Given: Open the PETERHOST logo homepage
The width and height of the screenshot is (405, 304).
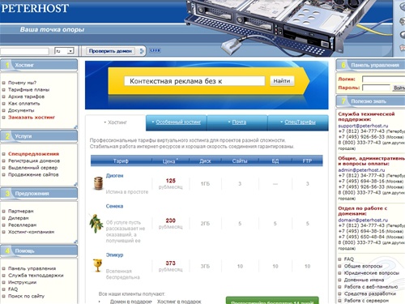Looking at the screenshot, I should click(35, 8).
